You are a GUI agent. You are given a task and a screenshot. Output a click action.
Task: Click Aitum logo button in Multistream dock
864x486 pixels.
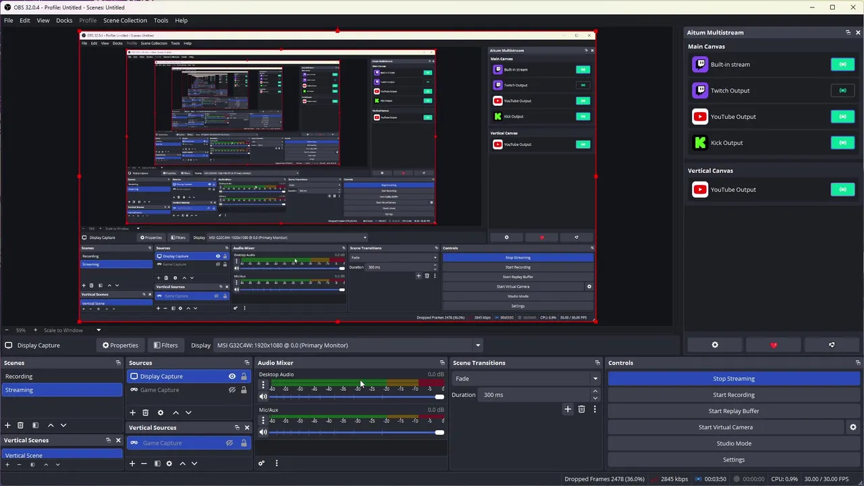pyautogui.click(x=832, y=345)
